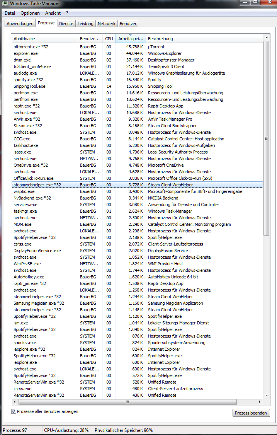277x435 pixels.
Task: Select the explorer.exe process
Action: click(x=137, y=53)
